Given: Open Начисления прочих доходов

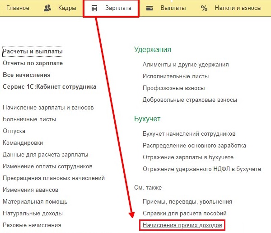Looking at the screenshot, I should (182, 225).
